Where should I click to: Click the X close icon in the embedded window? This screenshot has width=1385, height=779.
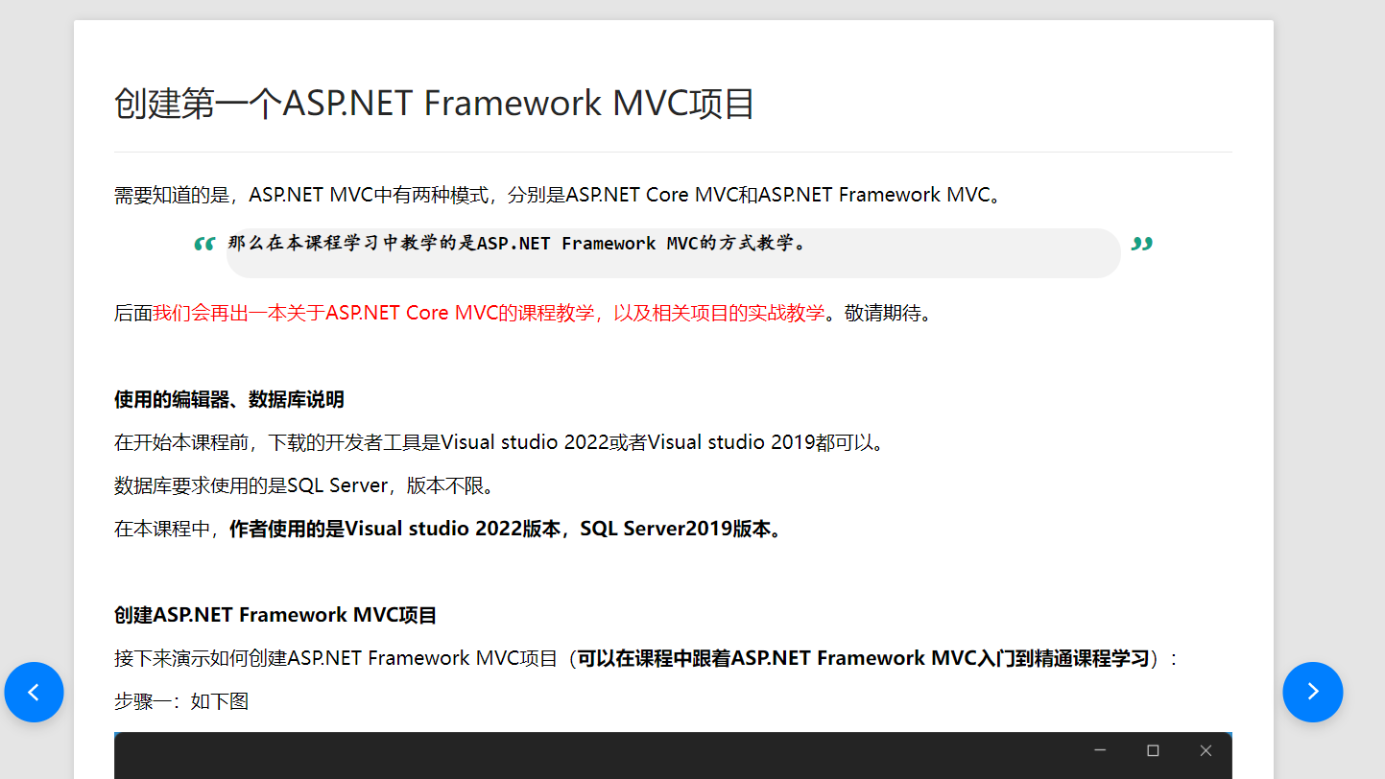[1206, 750]
